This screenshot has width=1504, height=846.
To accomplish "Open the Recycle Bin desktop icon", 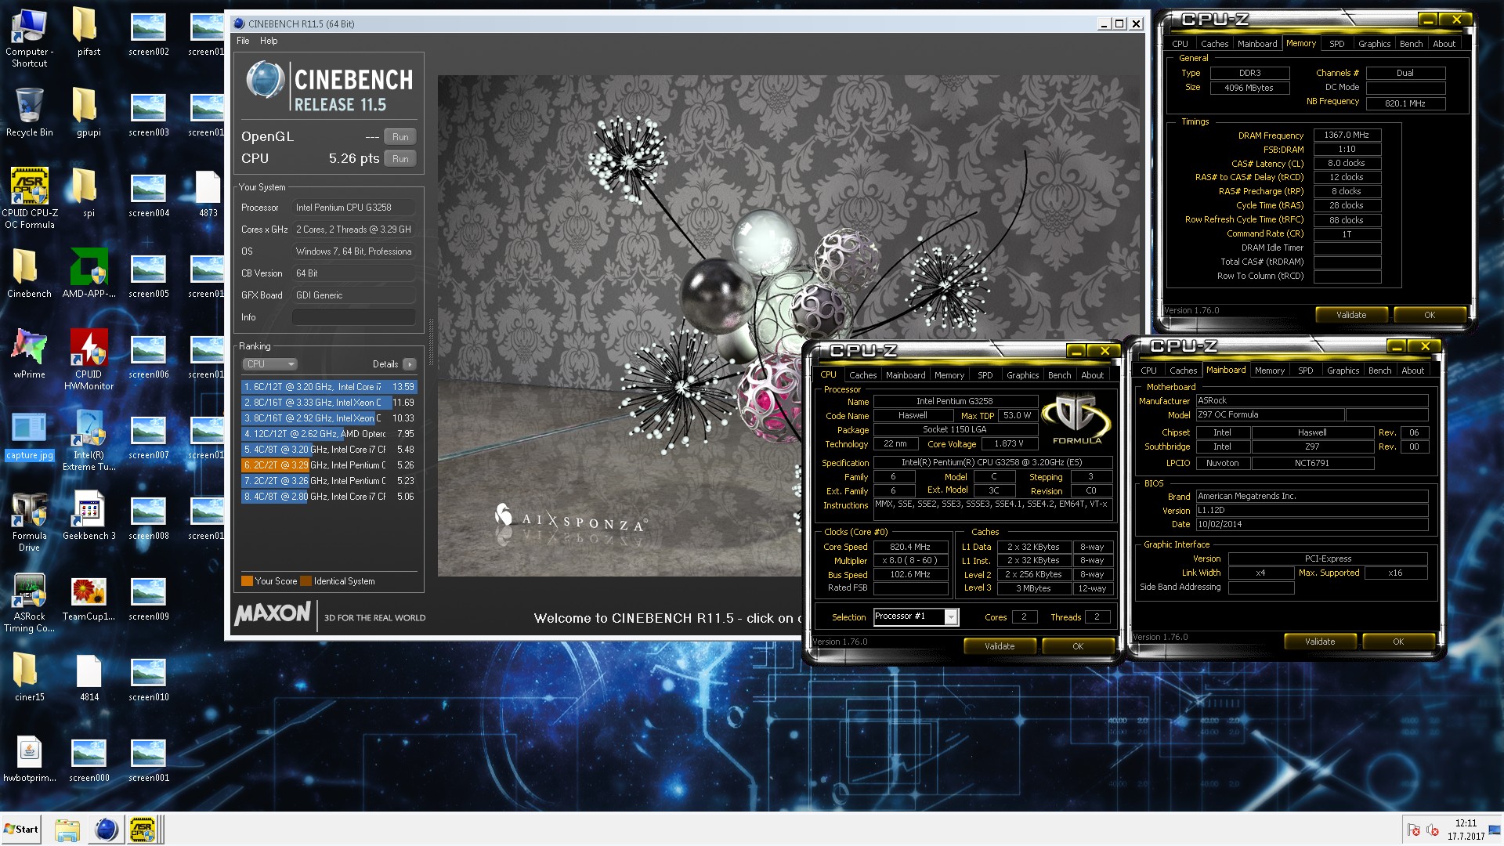I will click(29, 112).
